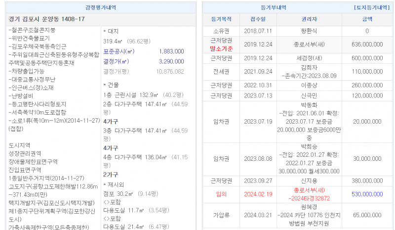Click the 결정가(㎡) blue label
Viewport: 395px width, 230px height.
click(116, 61)
